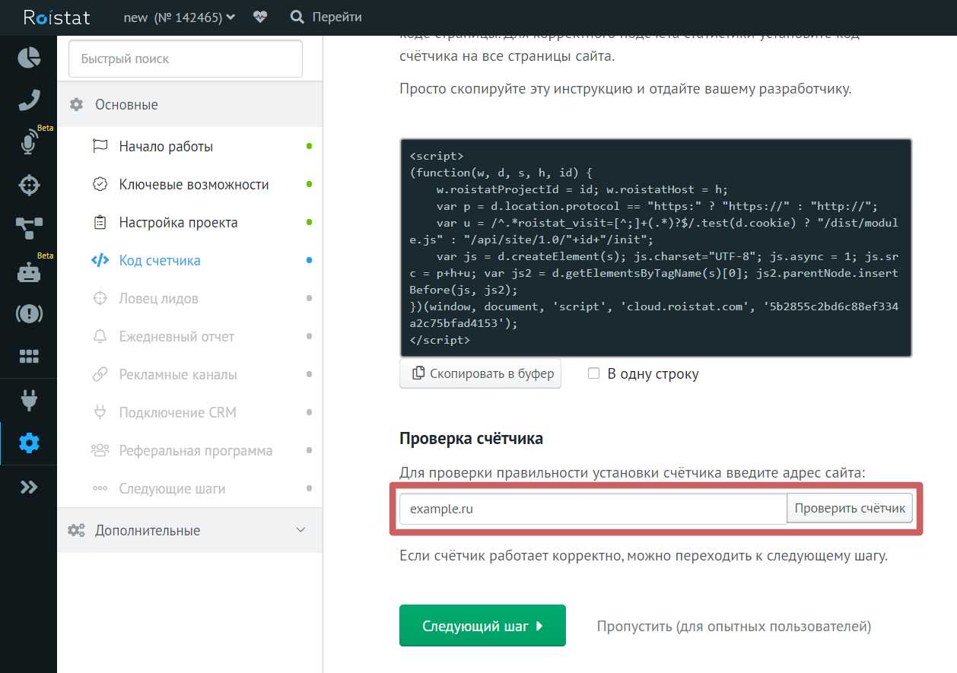The width and height of the screenshot is (957, 673).
Task: Click the site address input field
Action: [593, 509]
